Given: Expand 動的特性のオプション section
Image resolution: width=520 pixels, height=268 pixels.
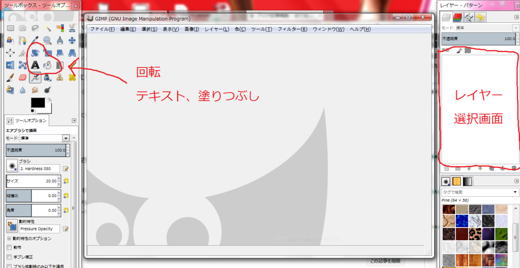Looking at the screenshot, I should coord(9,238).
